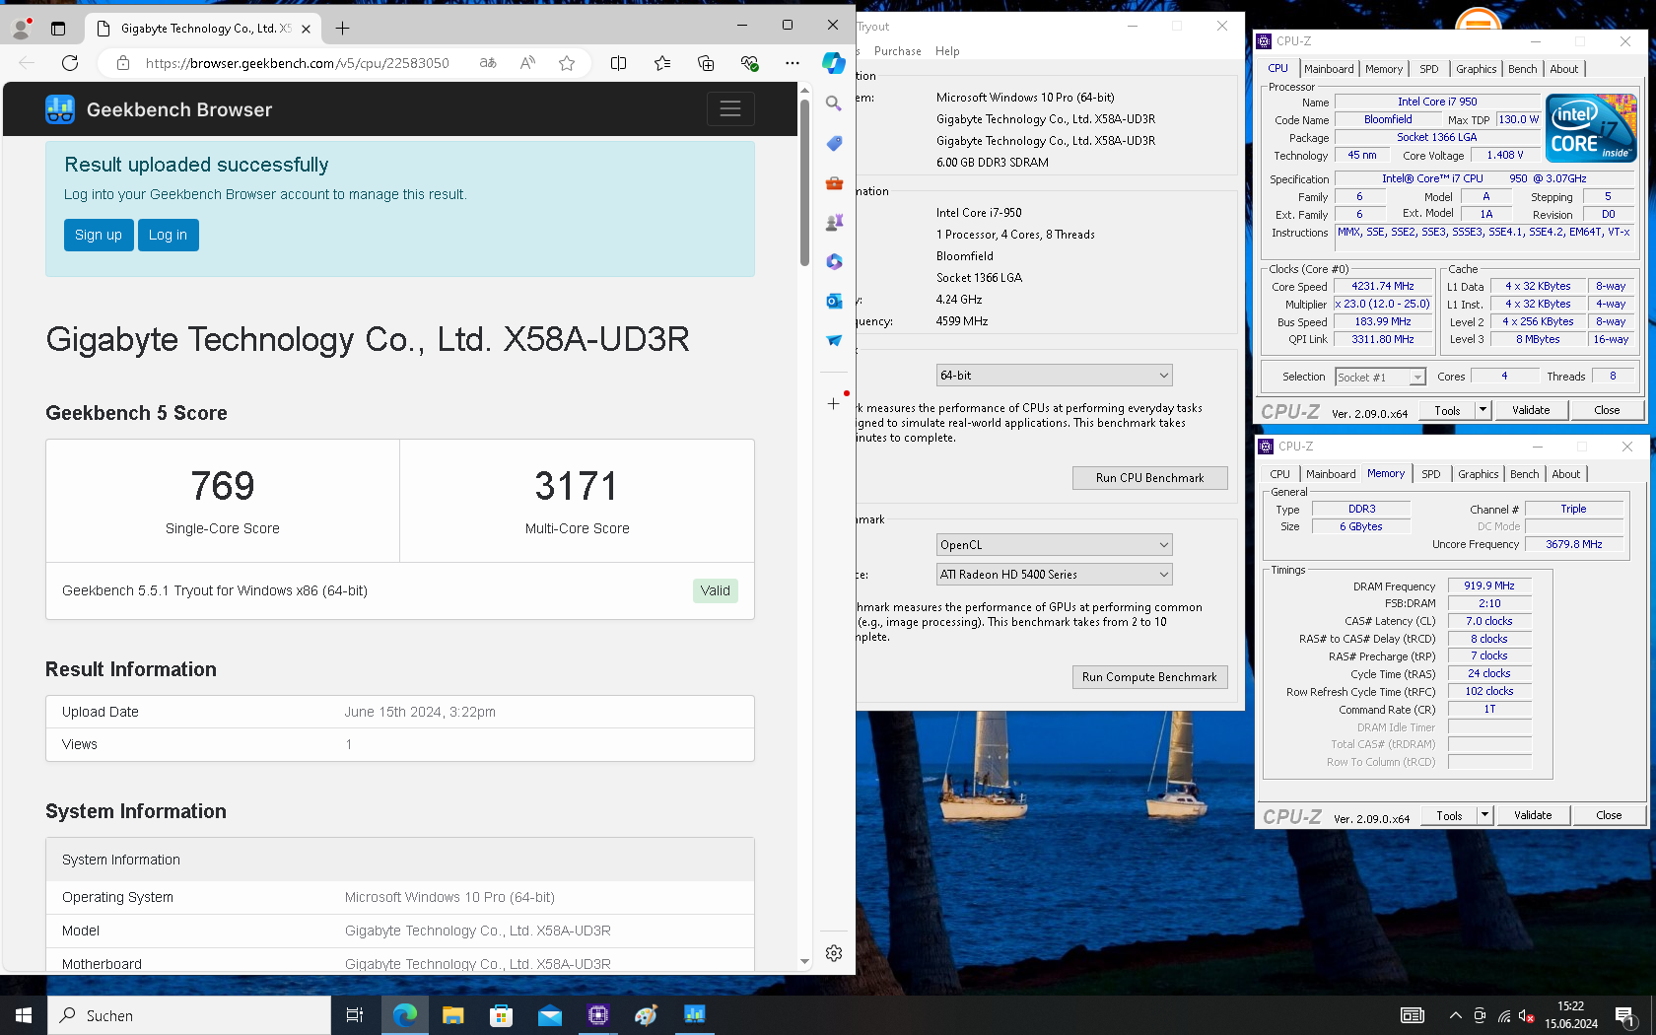
Task: Open the Socket #1 selection dropdown in CPU-Z
Action: coord(1380,377)
